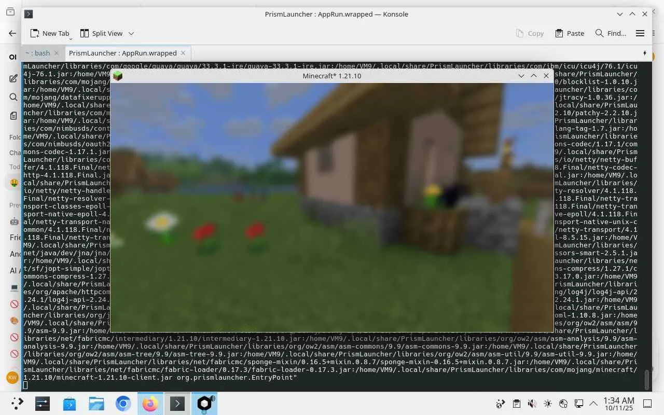Image resolution: width=664 pixels, height=415 pixels.
Task: Switch to the '~ : bash' tab
Action: [x=37, y=53]
